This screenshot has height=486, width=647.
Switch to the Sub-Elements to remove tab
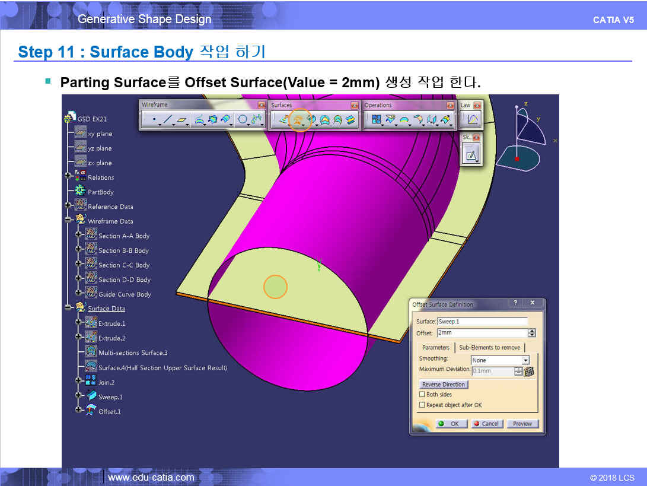point(489,348)
